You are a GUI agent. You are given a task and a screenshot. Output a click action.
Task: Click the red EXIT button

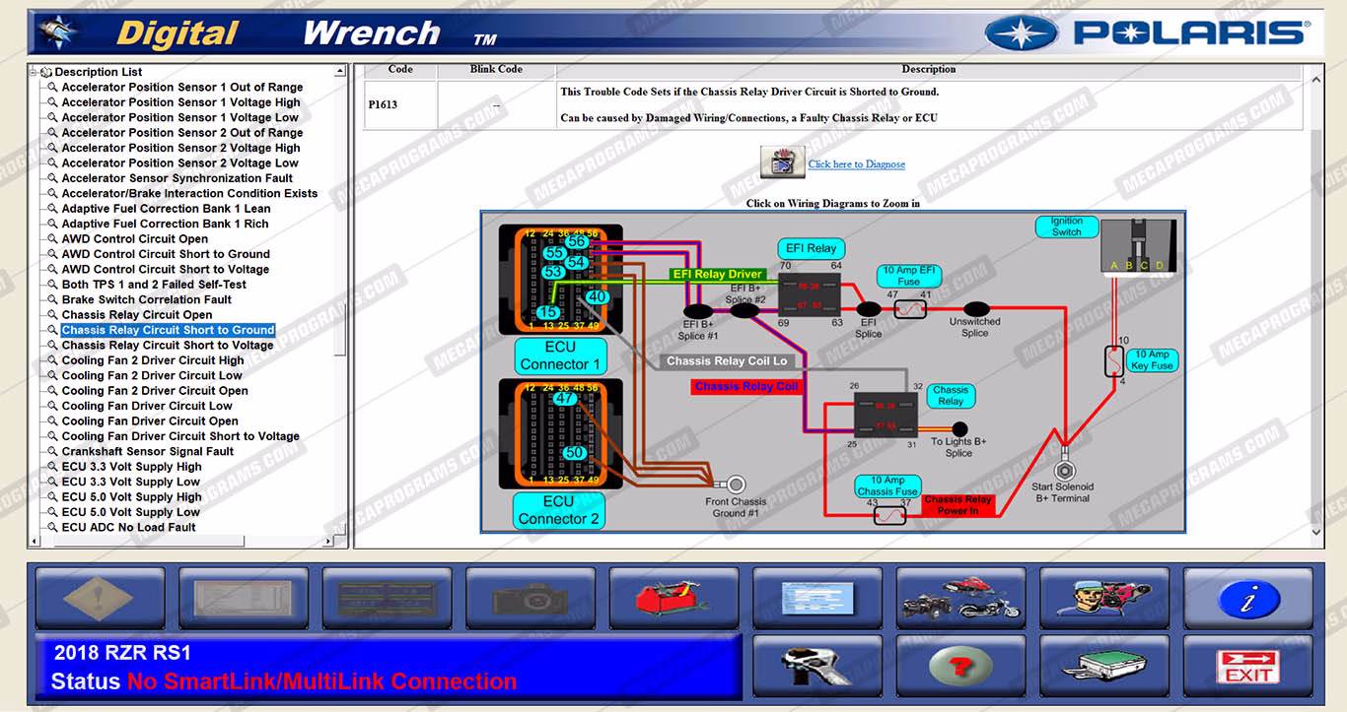coord(1247,667)
